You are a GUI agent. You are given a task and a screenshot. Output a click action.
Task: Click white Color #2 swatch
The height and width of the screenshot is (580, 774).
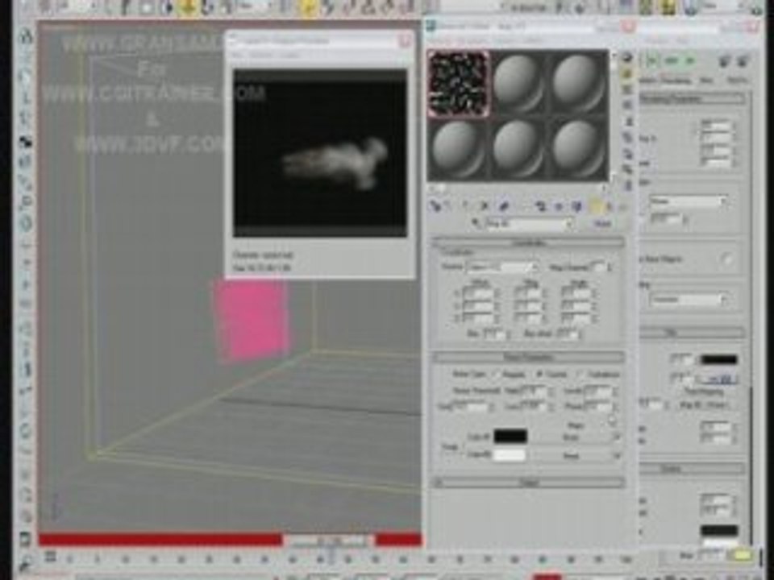[x=510, y=454]
